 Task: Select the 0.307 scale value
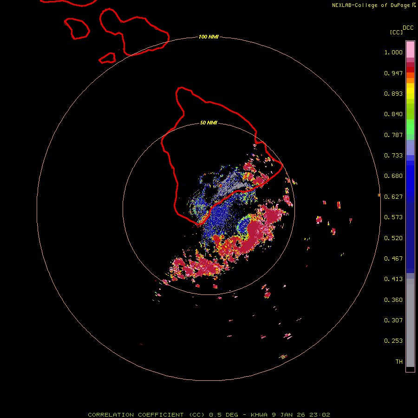tap(393, 320)
